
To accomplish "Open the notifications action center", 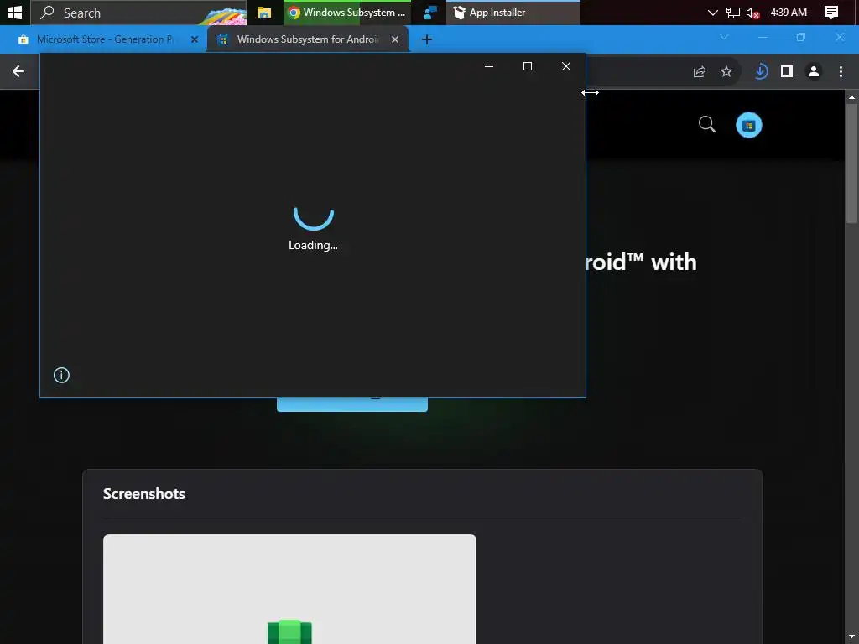I will tap(831, 12).
